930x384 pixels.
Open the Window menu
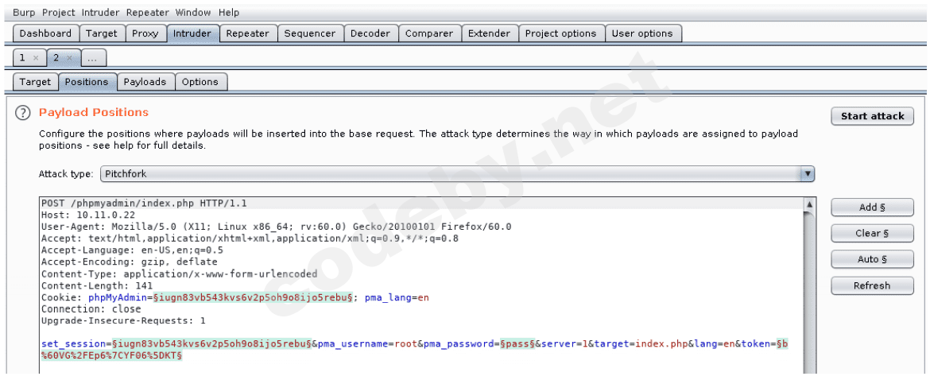click(x=193, y=12)
